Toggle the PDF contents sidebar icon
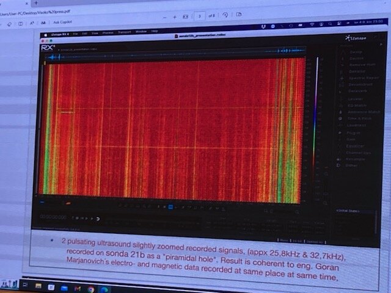Viewport: 391px width, 293px height. [x=20, y=24]
